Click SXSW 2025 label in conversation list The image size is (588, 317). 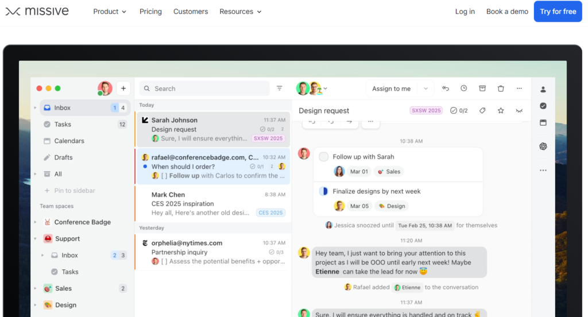268,138
